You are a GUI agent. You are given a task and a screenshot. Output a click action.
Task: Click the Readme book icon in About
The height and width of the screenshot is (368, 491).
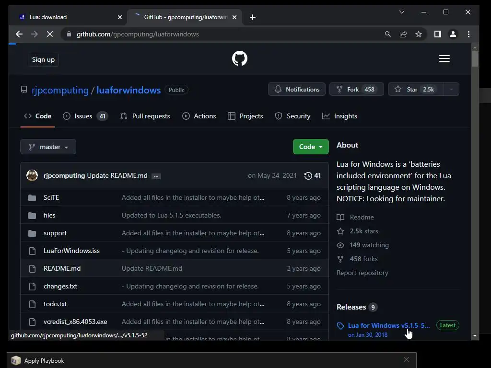click(x=340, y=217)
